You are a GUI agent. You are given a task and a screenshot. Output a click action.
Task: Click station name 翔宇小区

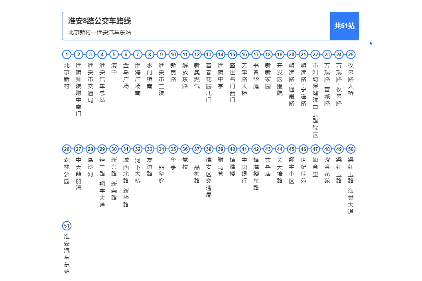click(x=292, y=170)
